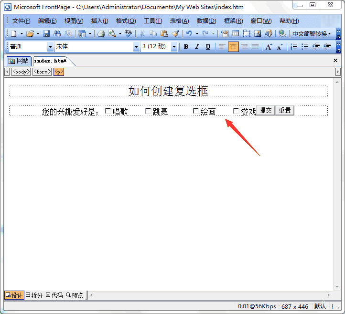Open the 格式(O) menu

click(126, 21)
